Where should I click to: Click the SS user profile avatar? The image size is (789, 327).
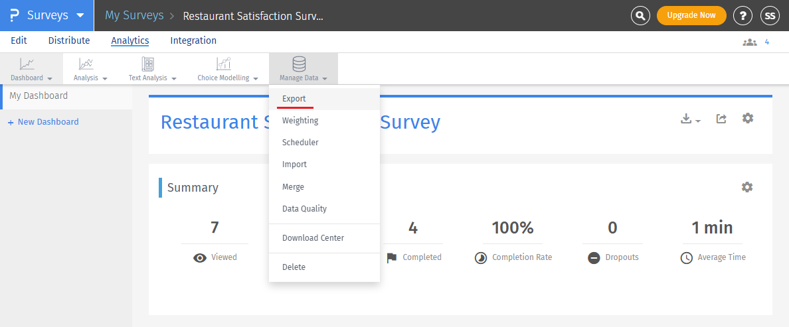770,15
